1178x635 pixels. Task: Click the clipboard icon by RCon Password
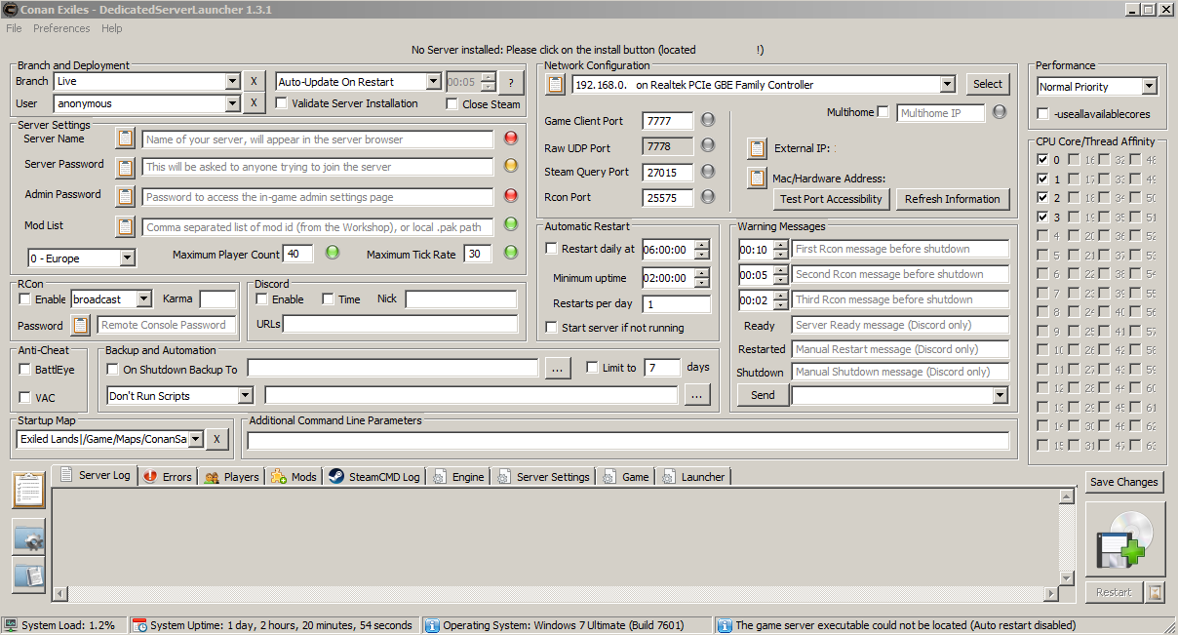click(81, 325)
